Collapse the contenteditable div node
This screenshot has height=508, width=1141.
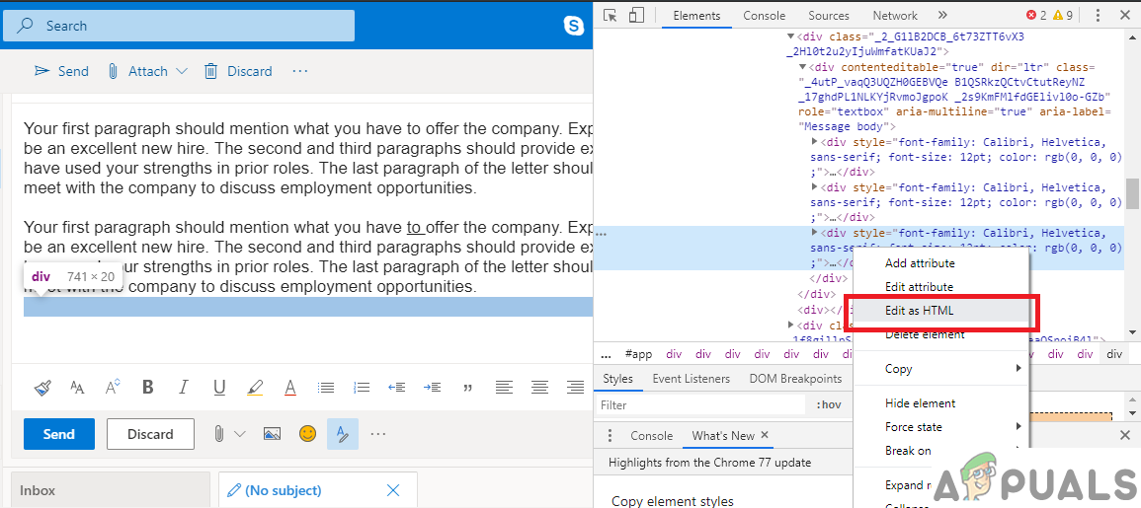tap(802, 67)
